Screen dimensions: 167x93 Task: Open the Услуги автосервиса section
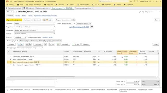[x=34, y=5]
